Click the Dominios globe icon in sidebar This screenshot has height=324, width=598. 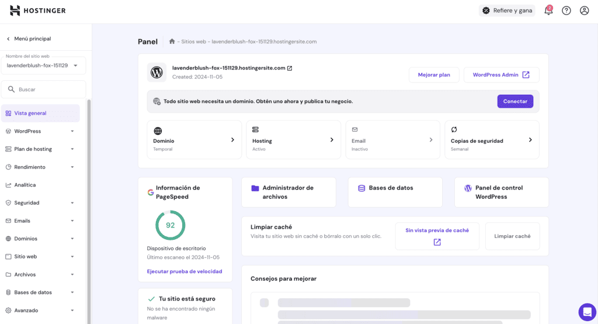click(x=8, y=239)
